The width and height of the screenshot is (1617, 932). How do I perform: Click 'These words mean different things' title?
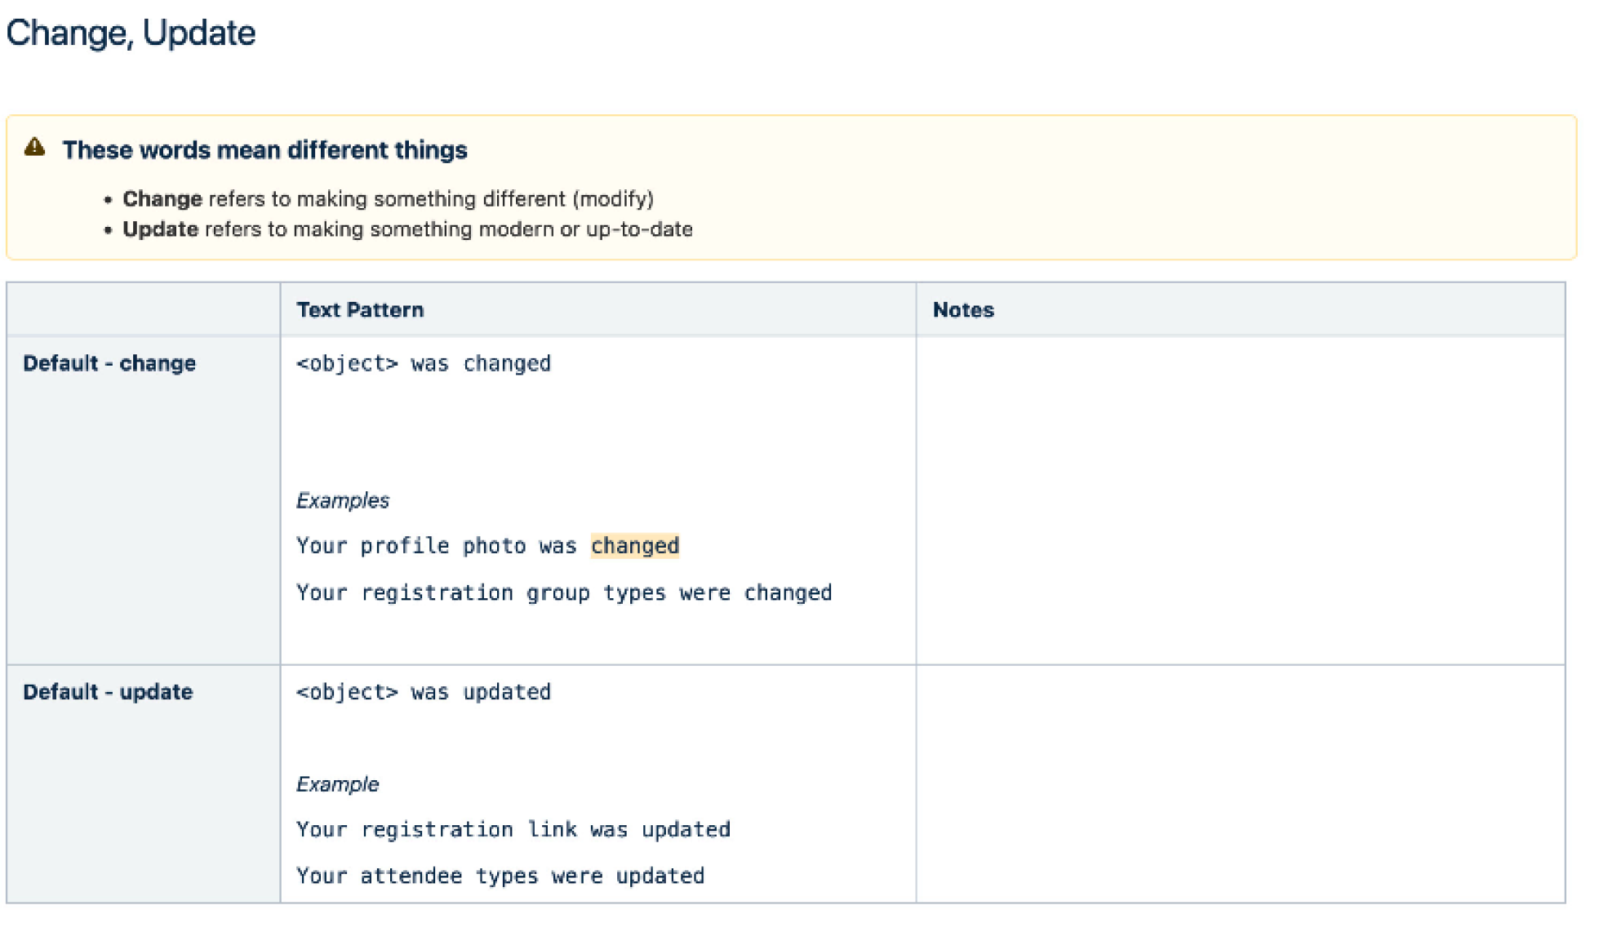click(264, 150)
